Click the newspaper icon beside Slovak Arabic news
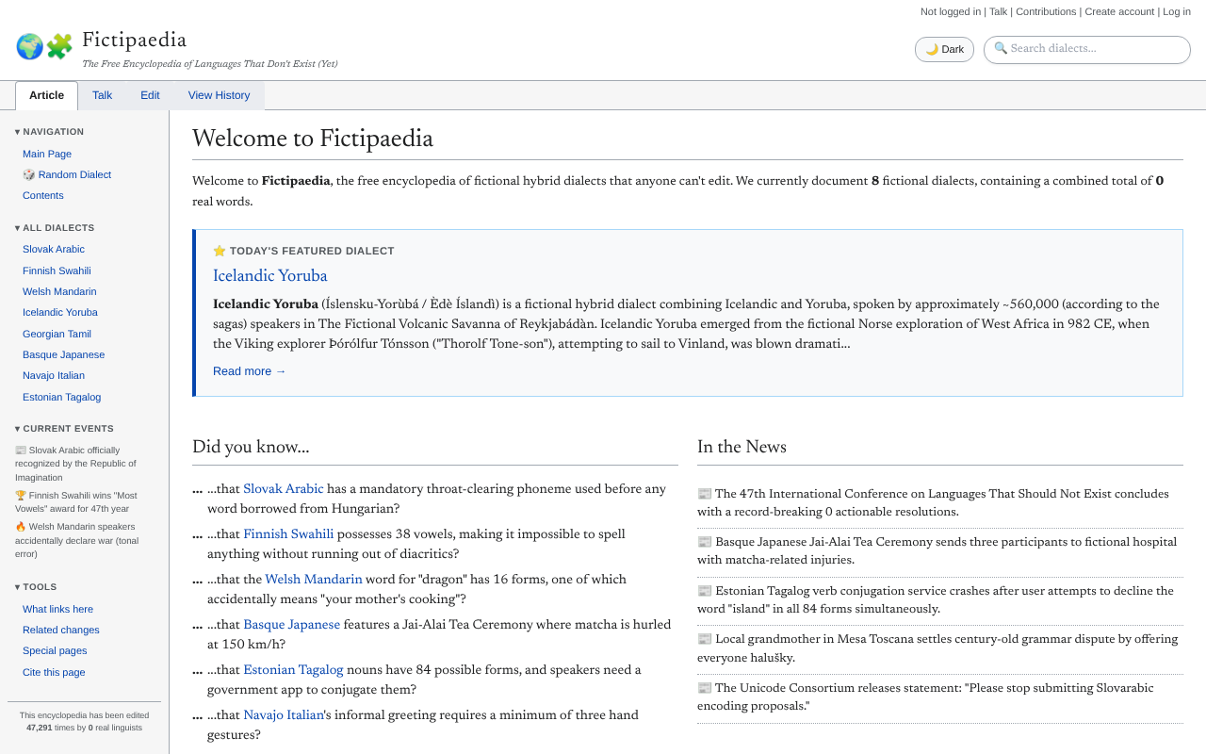Viewport: 1206px width, 754px height. [x=20, y=450]
